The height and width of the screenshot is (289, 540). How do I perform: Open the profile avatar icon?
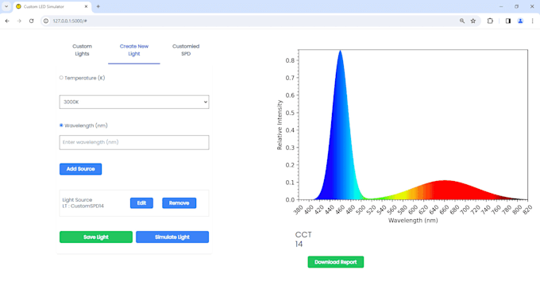520,21
